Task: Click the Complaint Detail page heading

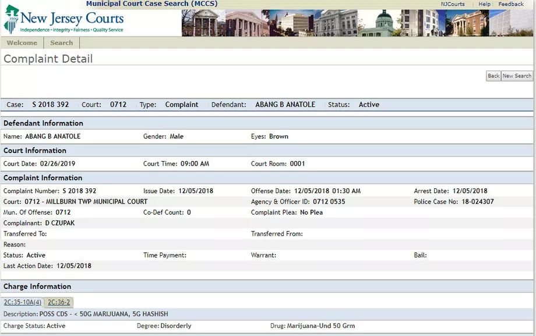Action: tap(48, 59)
